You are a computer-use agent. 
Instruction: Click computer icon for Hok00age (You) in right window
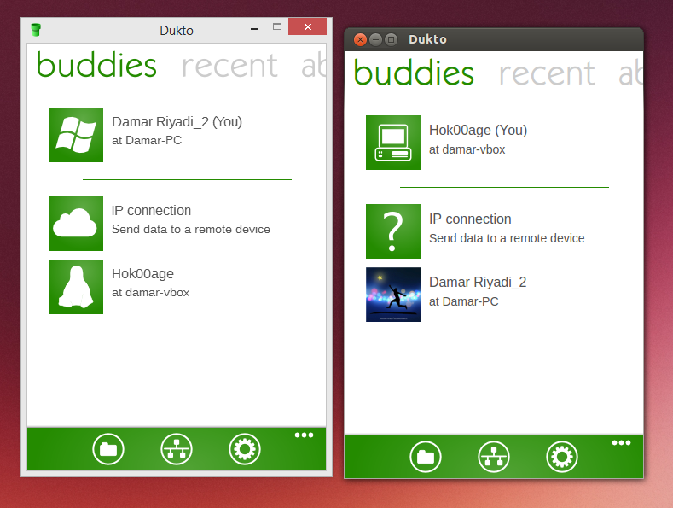pos(393,143)
